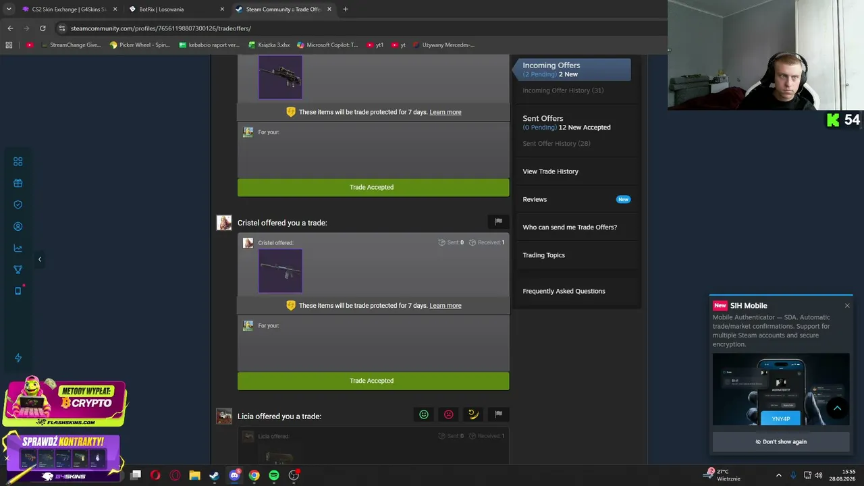Open the lightning bolt icon in left sidebar

click(x=18, y=358)
